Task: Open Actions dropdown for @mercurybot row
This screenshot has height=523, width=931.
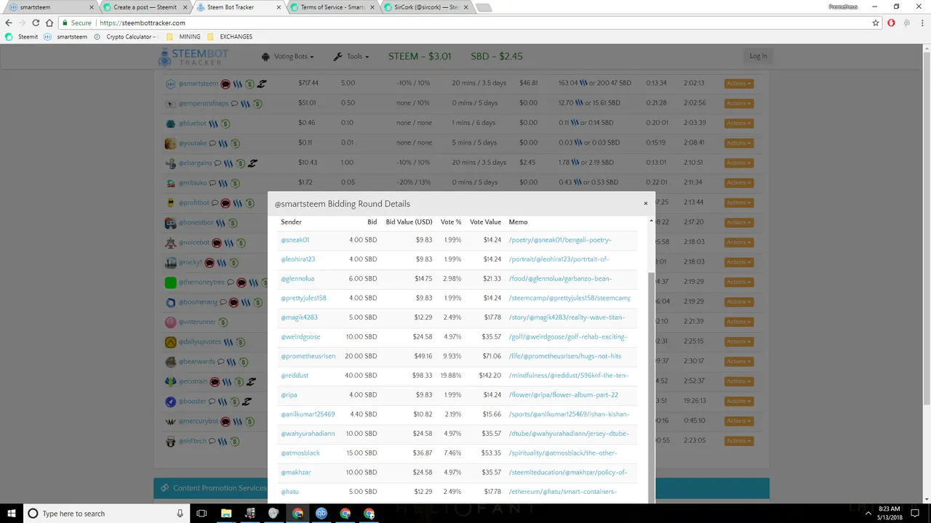Action: 738,421
